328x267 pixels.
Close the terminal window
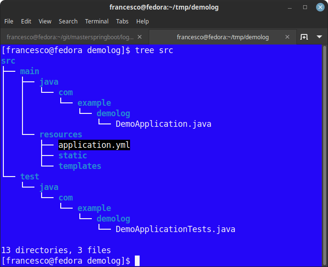pyautogui.click(x=320, y=7)
